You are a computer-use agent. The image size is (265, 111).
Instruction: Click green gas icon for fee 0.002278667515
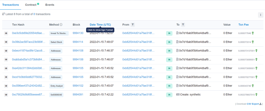pos(256,94)
